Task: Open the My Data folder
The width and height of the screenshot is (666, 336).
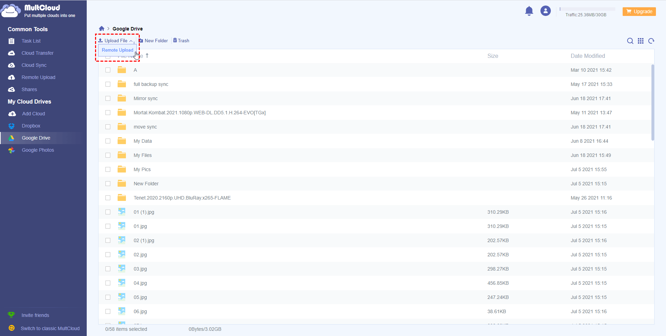Action: coord(143,141)
